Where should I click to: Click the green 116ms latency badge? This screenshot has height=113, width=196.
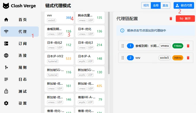[x=178, y=46]
